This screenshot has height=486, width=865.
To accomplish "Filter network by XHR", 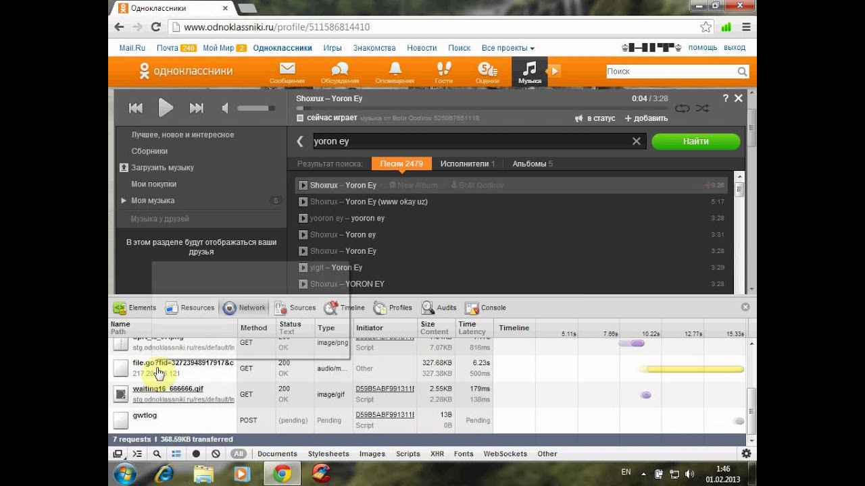I will (437, 454).
